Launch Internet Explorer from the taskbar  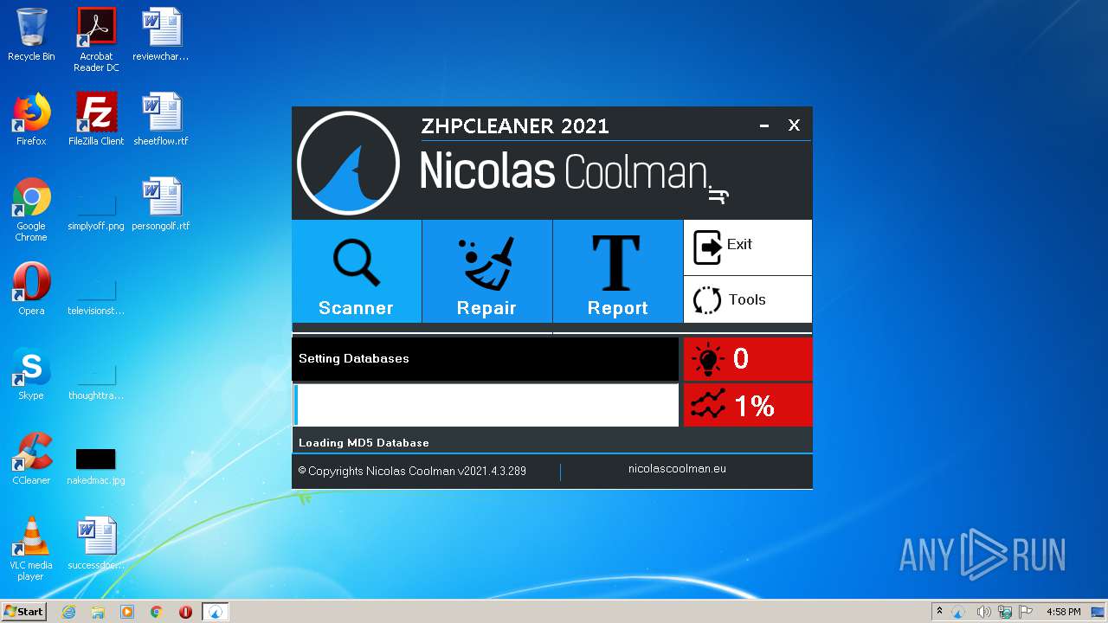point(69,612)
